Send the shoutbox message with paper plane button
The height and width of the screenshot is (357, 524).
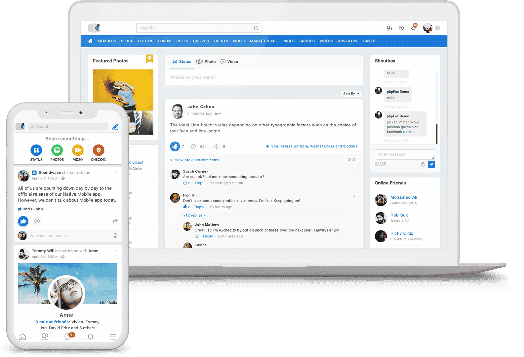(431, 164)
